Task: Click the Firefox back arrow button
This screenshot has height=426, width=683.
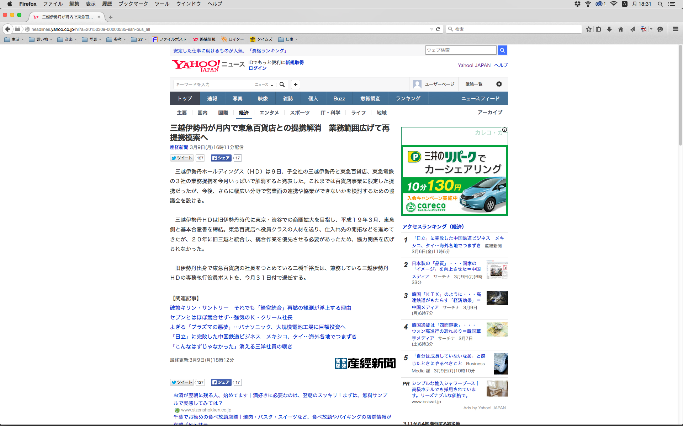Action: [x=7, y=29]
